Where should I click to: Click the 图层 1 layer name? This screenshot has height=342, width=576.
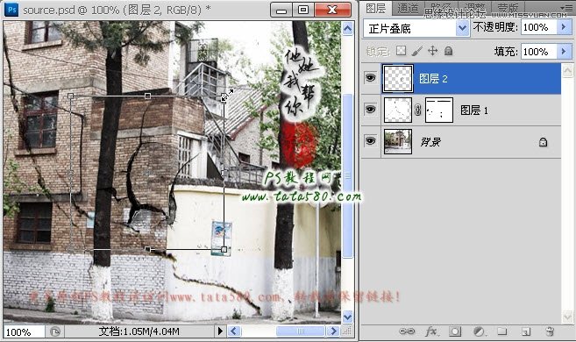tap(474, 110)
